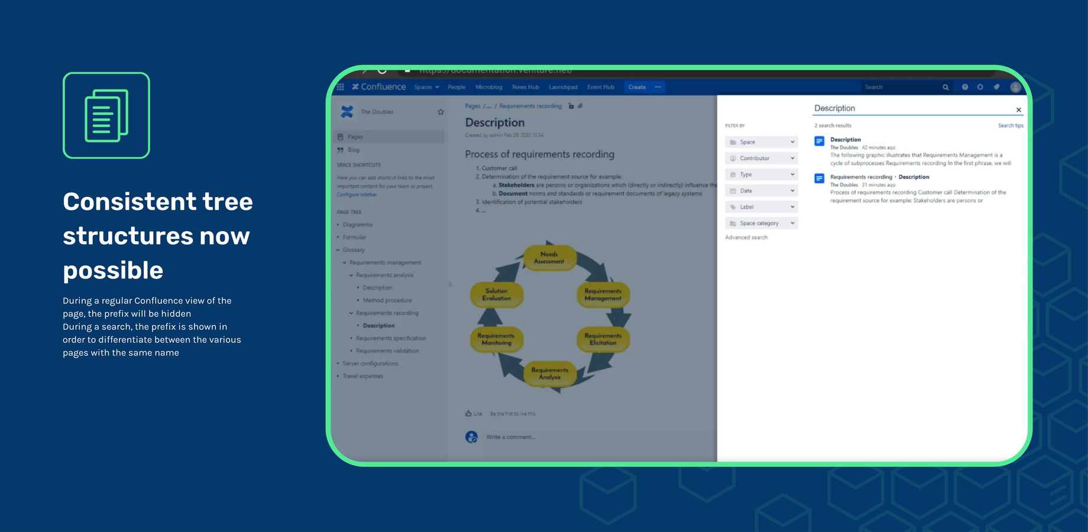Click the more options ellipsis next to Create
This screenshot has height=532, width=1088.
[658, 87]
